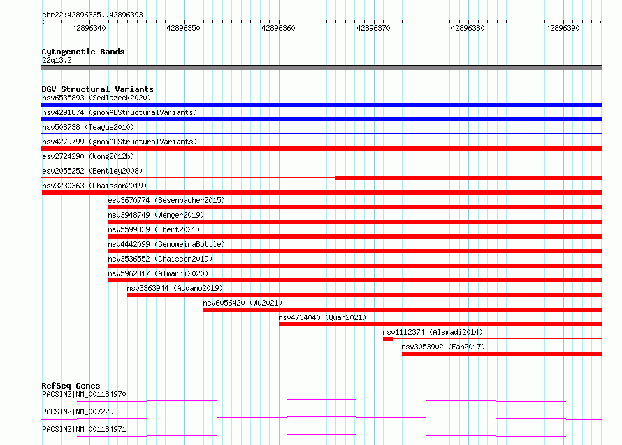
Task: Open esv2724290 (Wong2012b) variant
Action: click(88, 156)
